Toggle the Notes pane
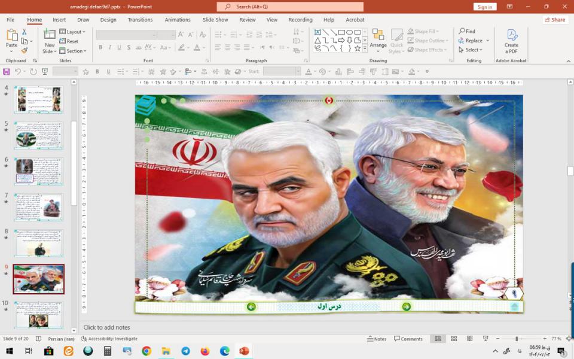 click(x=377, y=339)
